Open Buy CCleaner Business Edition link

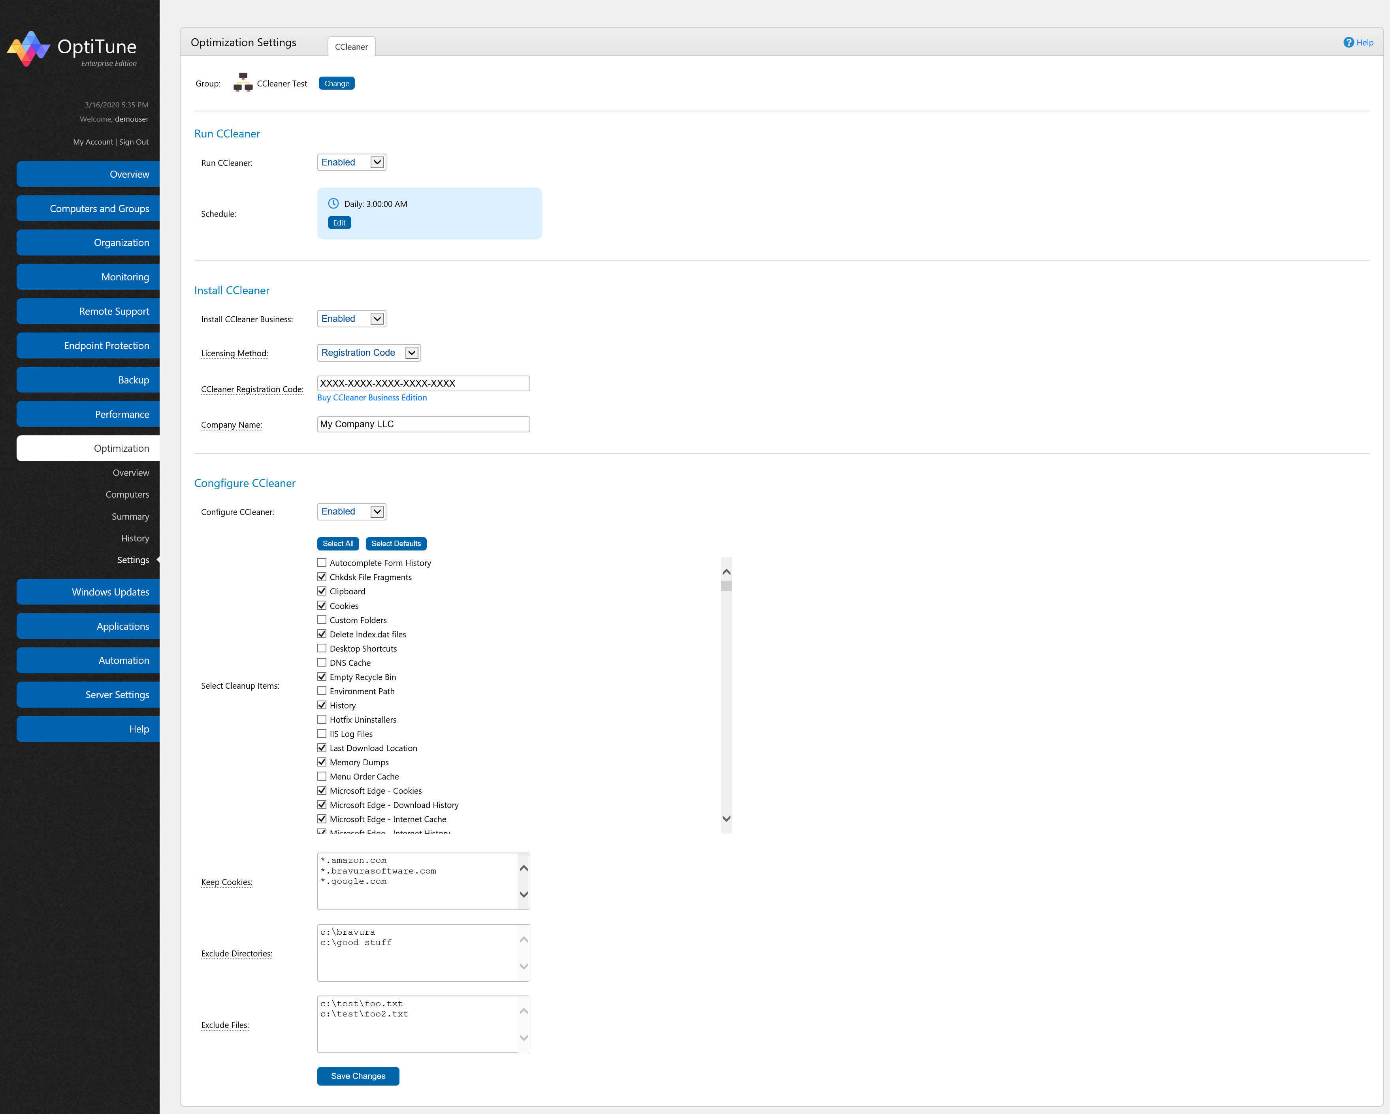coord(372,398)
